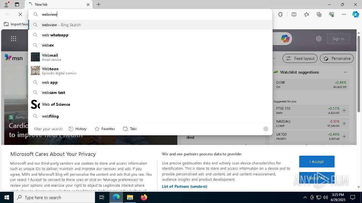
Task: Choose the Web of Science suggestion
Action: pyautogui.click(x=150, y=104)
